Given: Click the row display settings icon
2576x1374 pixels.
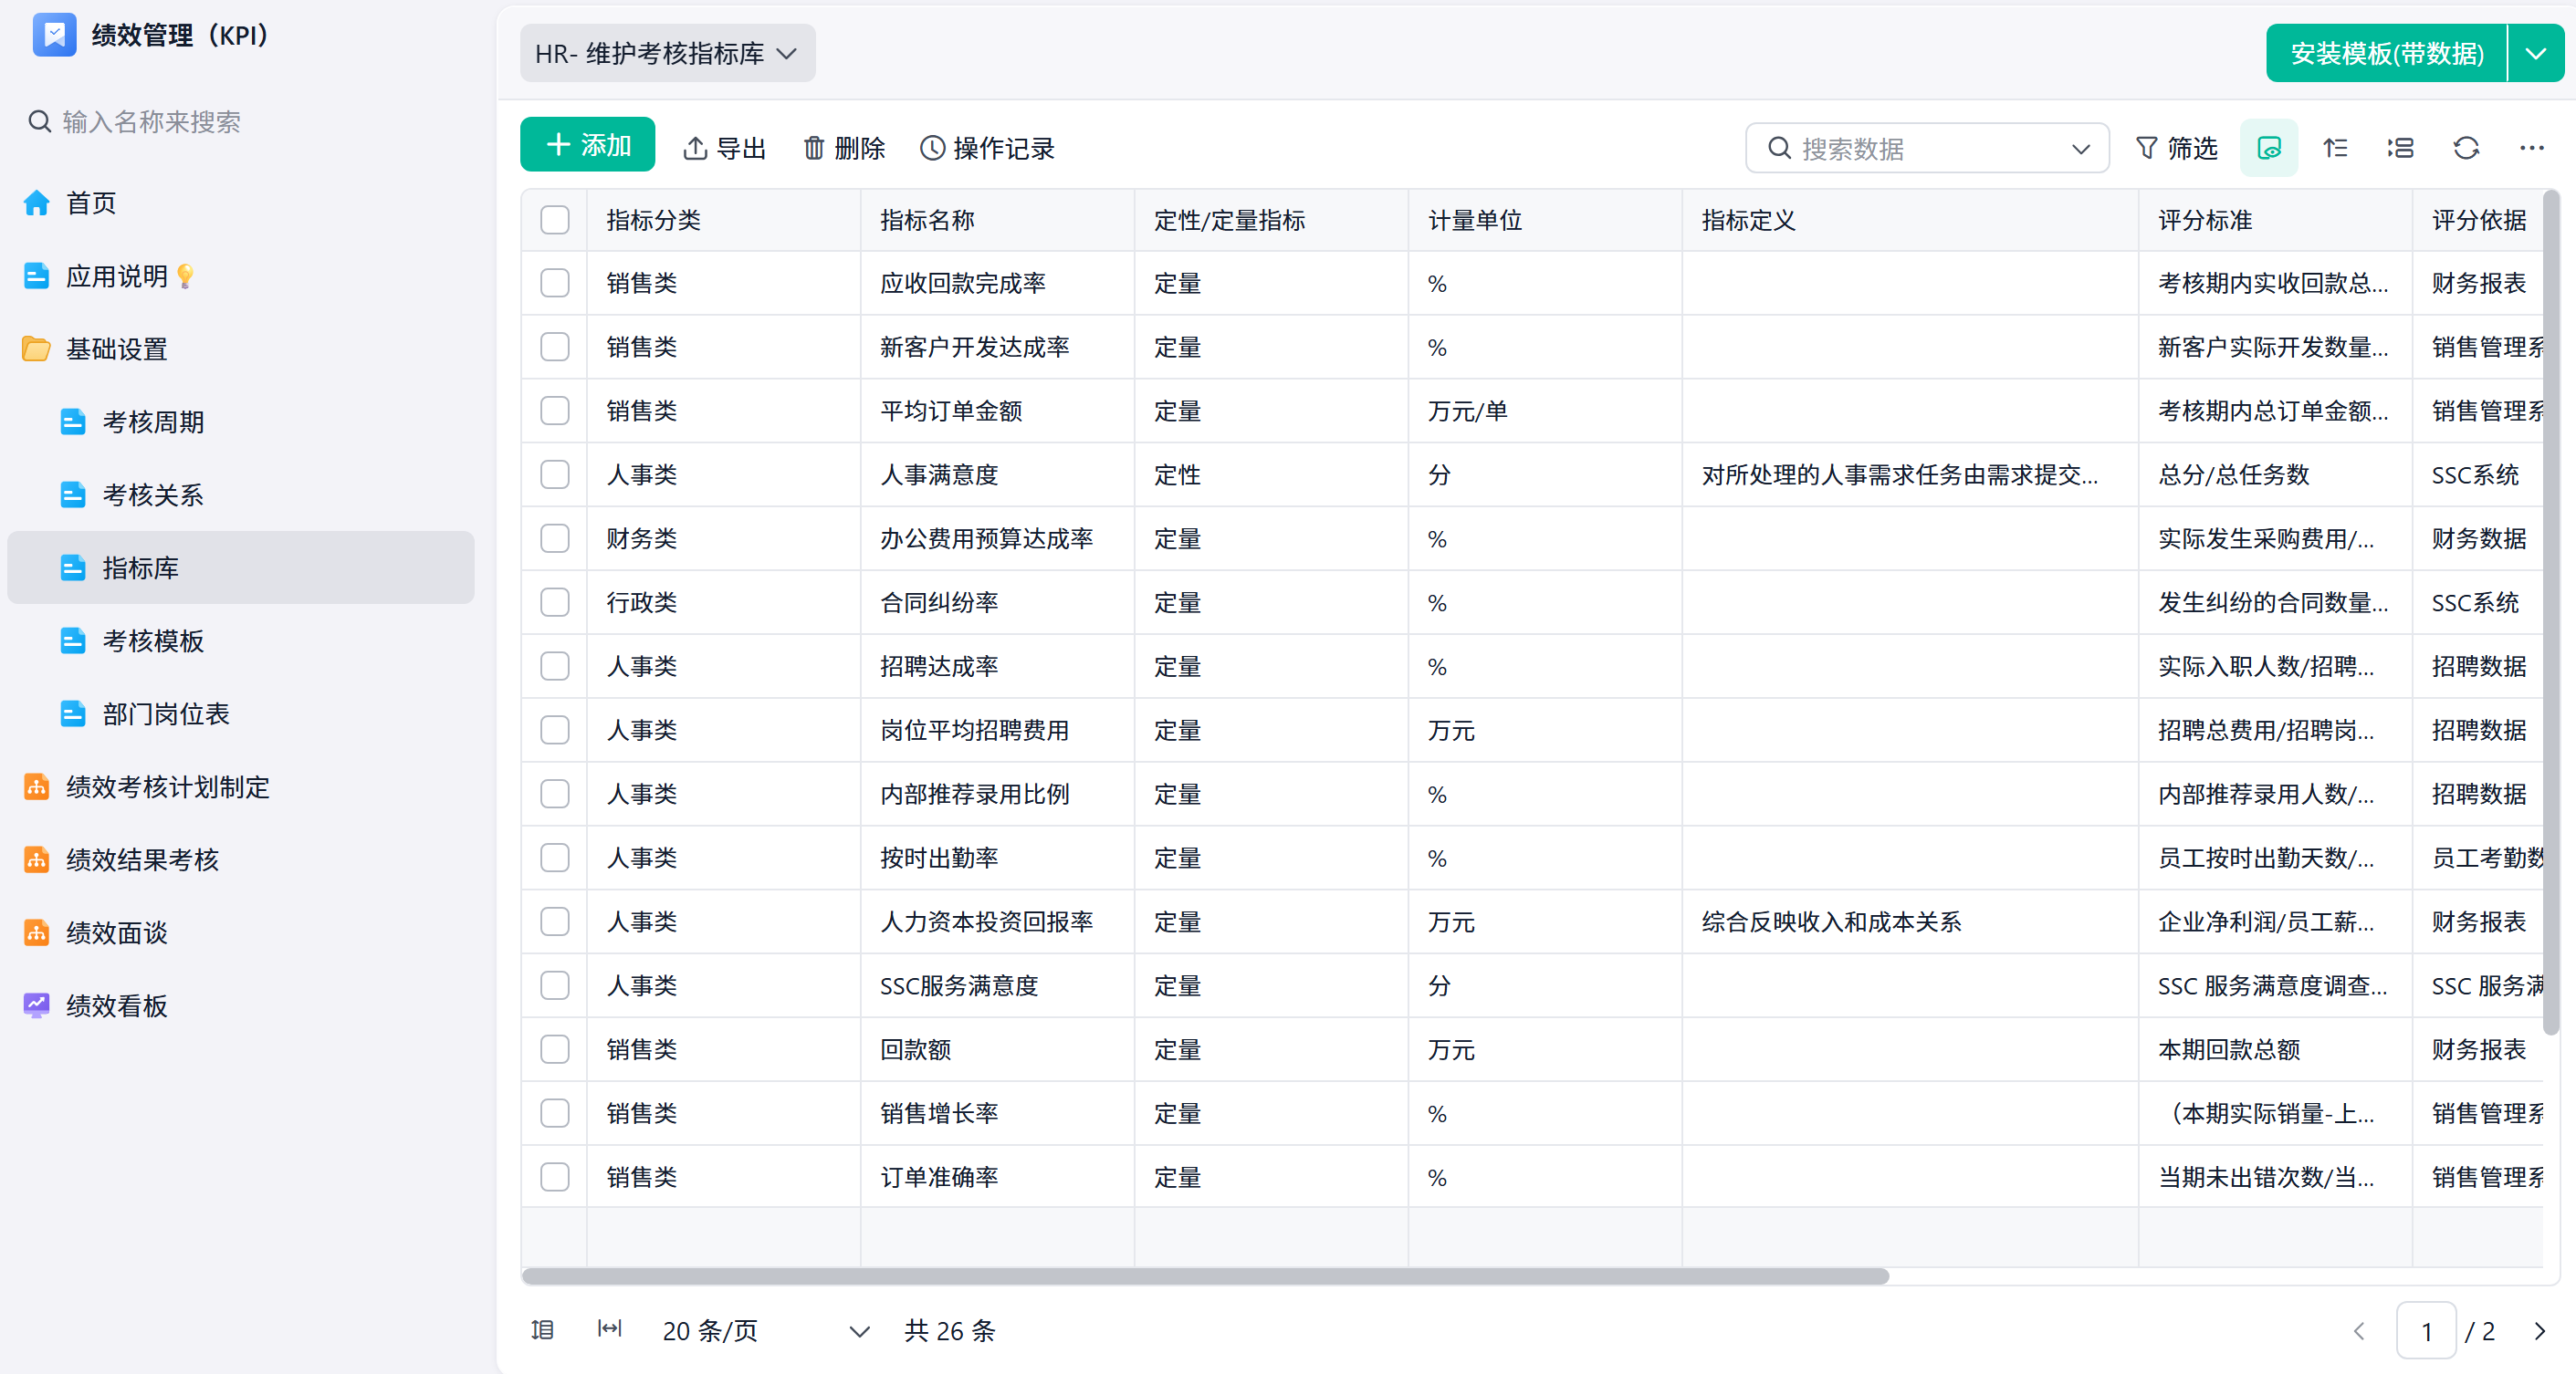Looking at the screenshot, I should (2400, 148).
